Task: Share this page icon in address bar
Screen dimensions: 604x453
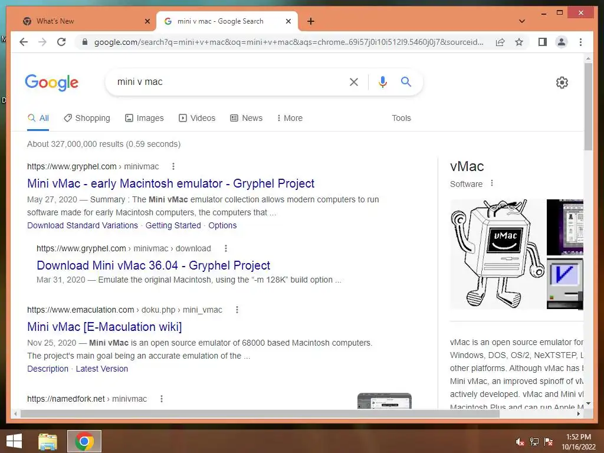Action: pos(500,42)
